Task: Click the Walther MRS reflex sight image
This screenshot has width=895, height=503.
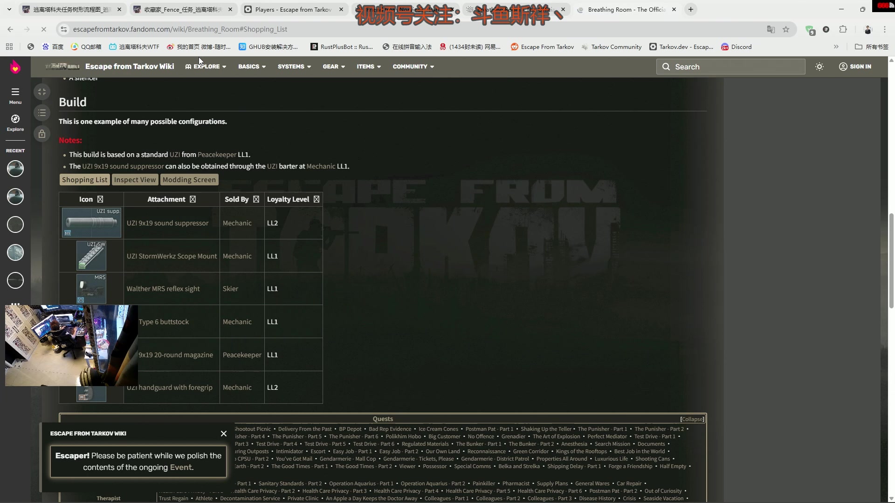Action: [x=91, y=289]
